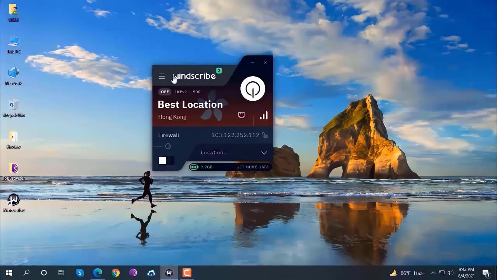The width and height of the screenshot is (497, 280).
Task: Click the ethernet network icon in Windscribe
Action: 242,115
